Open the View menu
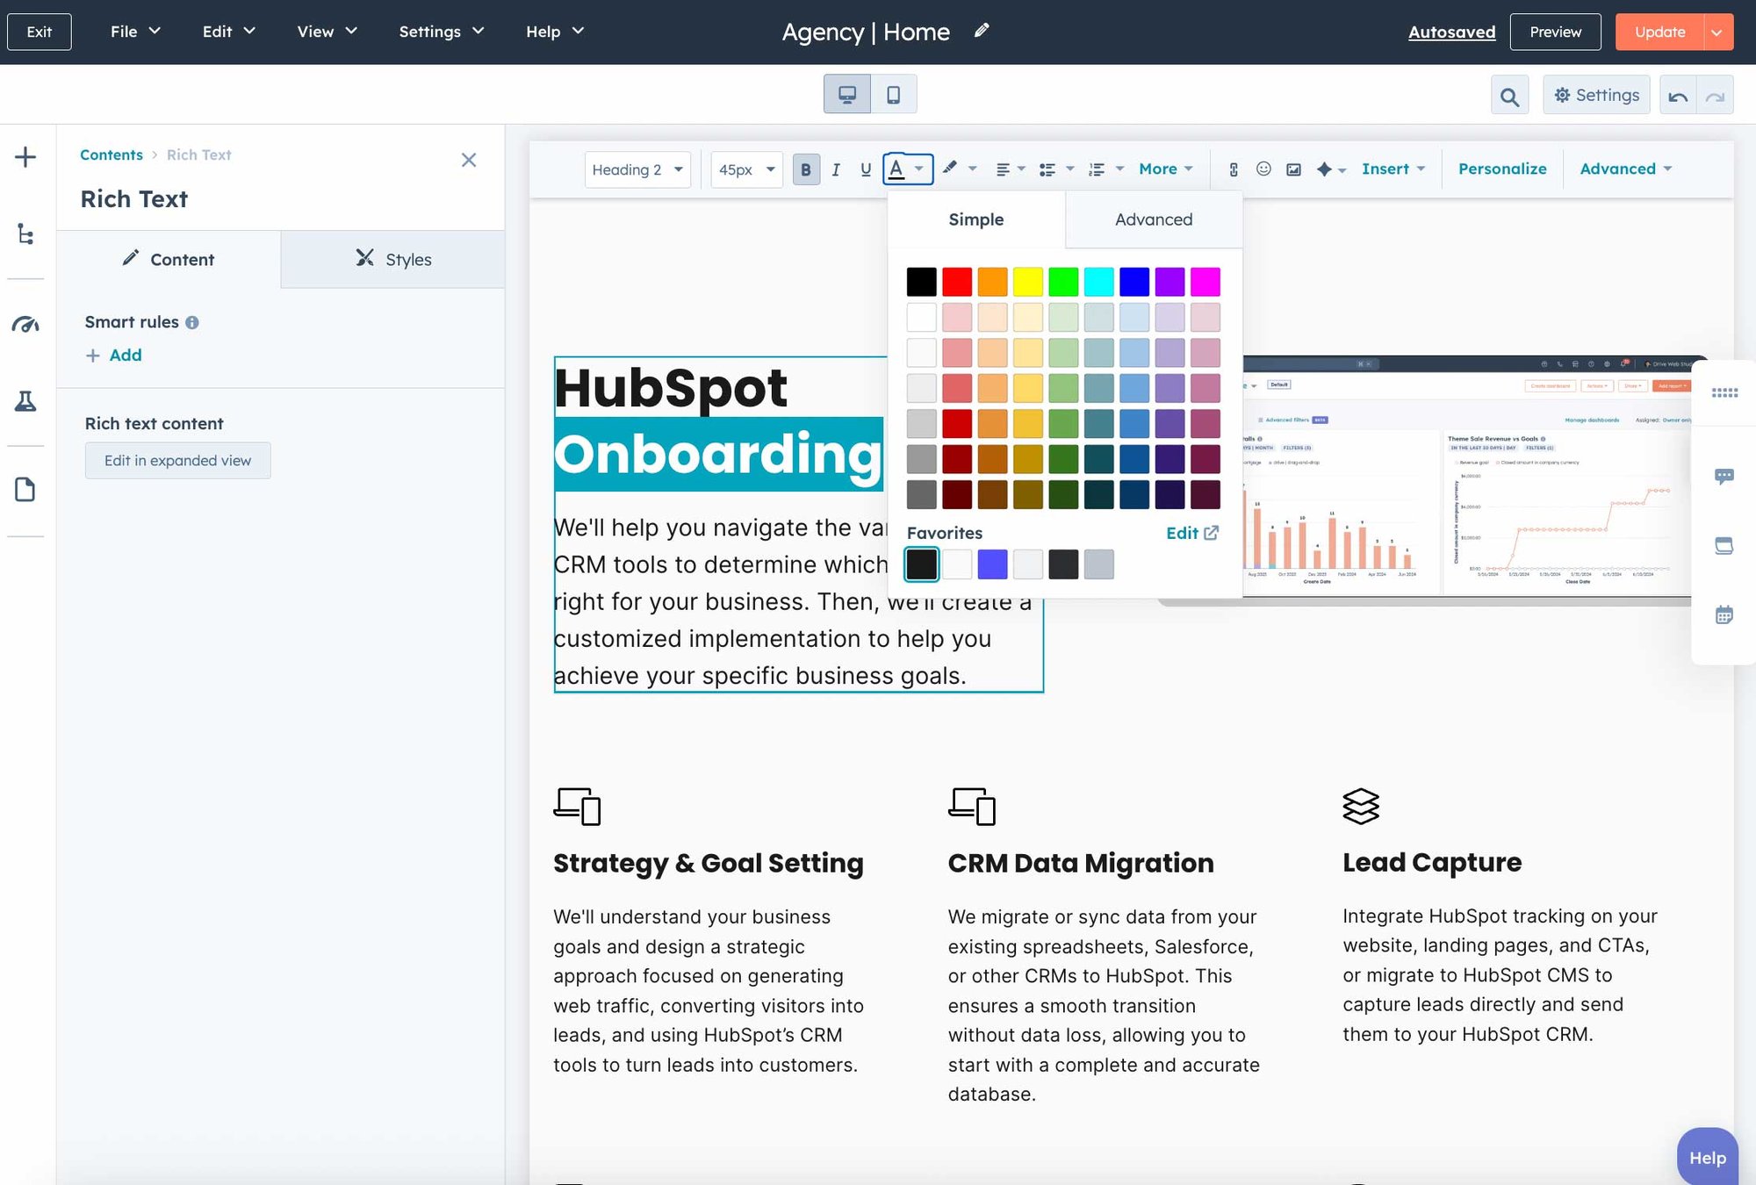1756x1185 pixels. point(327,32)
